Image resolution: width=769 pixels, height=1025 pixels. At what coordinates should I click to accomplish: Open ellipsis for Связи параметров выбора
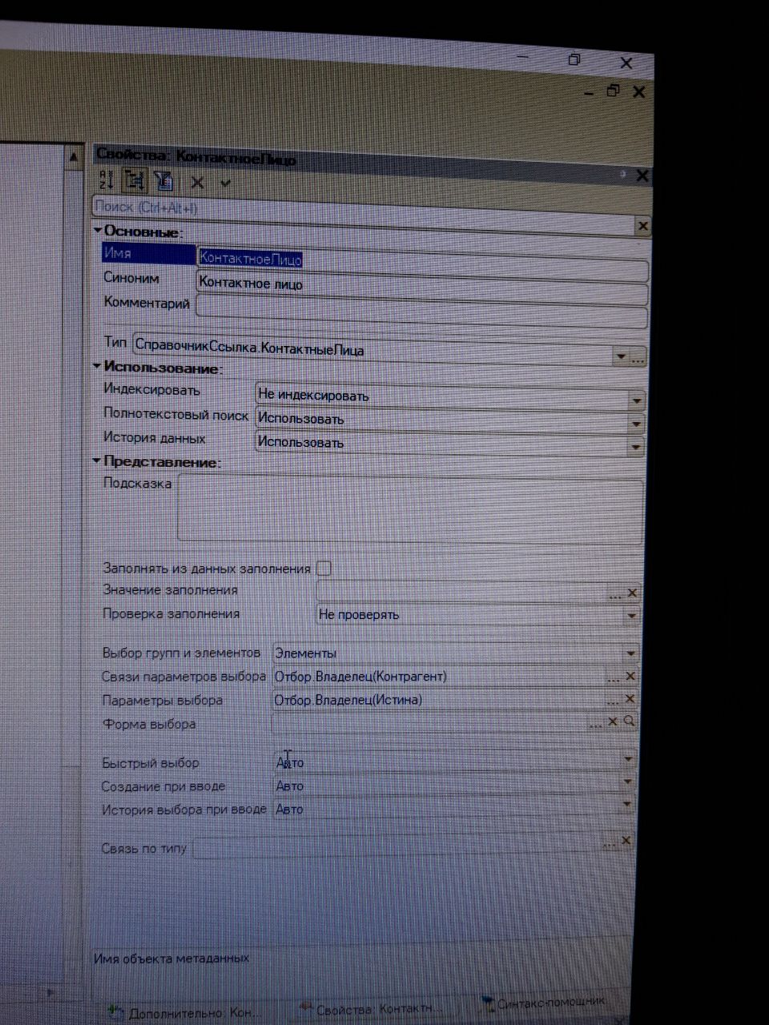613,677
